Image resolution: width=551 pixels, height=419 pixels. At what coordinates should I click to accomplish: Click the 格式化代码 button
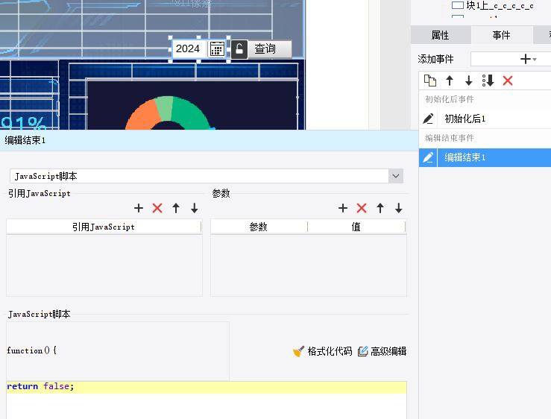[322, 351]
